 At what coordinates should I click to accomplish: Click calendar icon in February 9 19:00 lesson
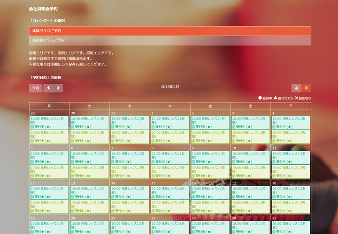(193, 176)
